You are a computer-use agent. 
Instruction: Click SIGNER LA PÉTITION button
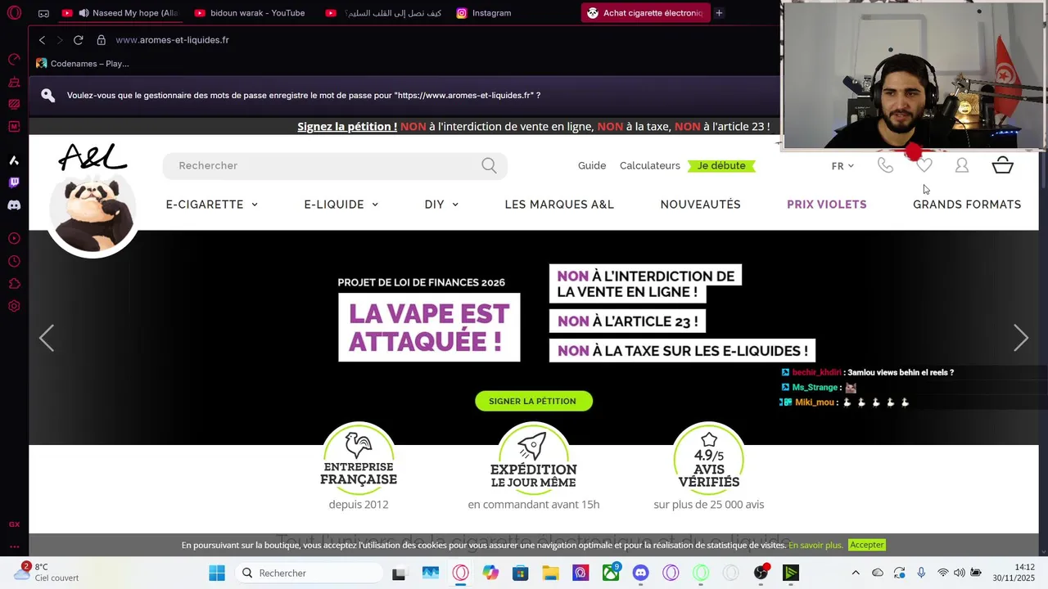(534, 401)
